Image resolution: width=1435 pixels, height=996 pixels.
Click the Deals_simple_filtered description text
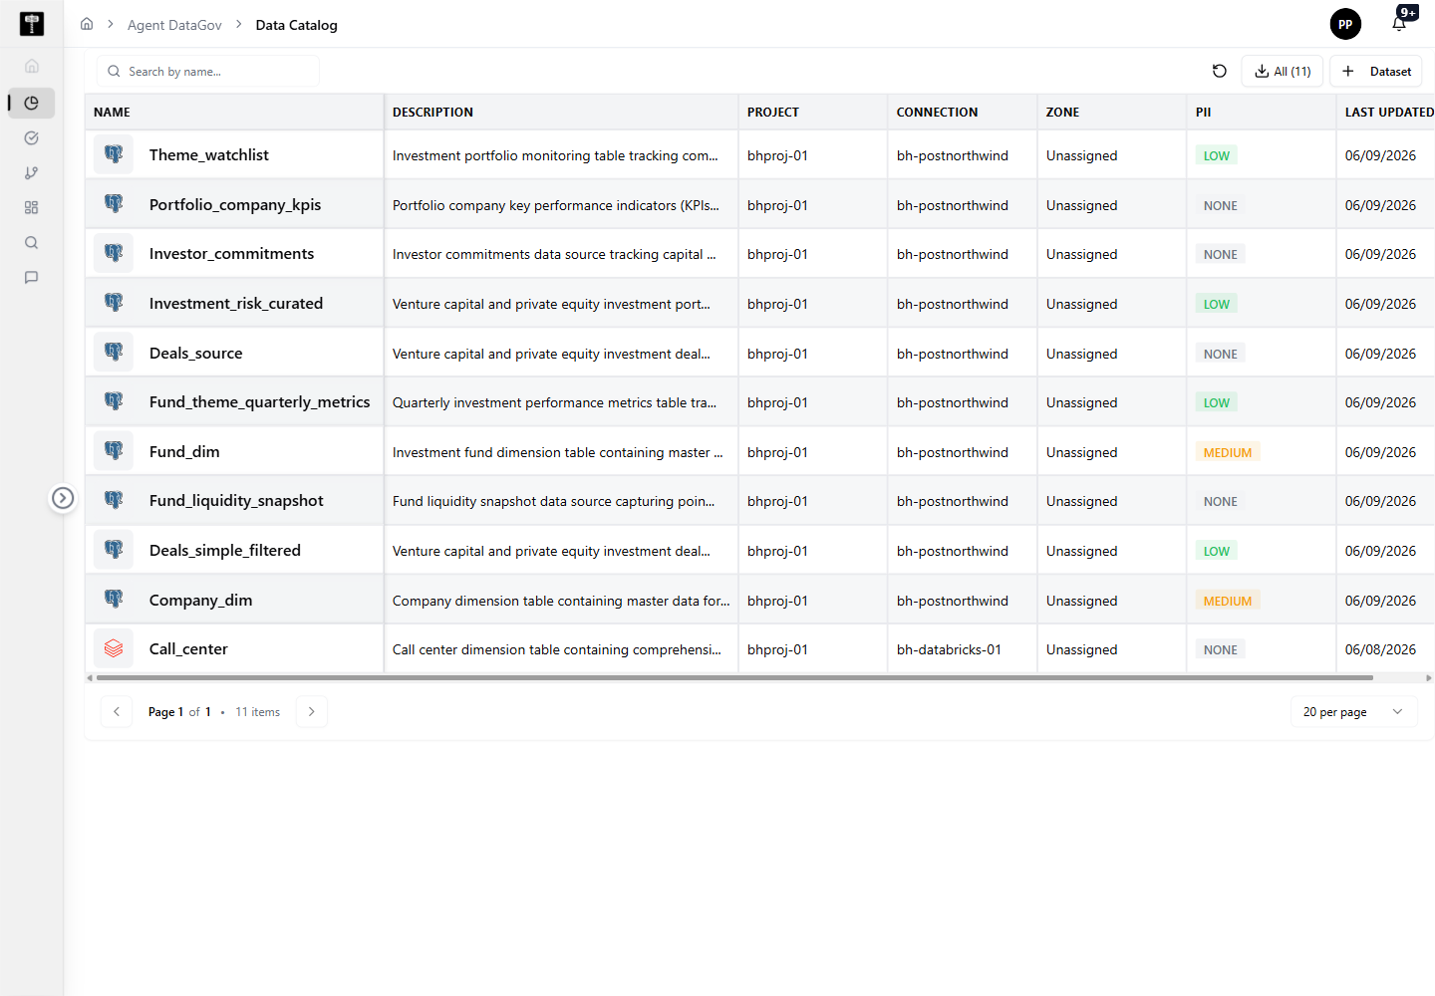551,551
